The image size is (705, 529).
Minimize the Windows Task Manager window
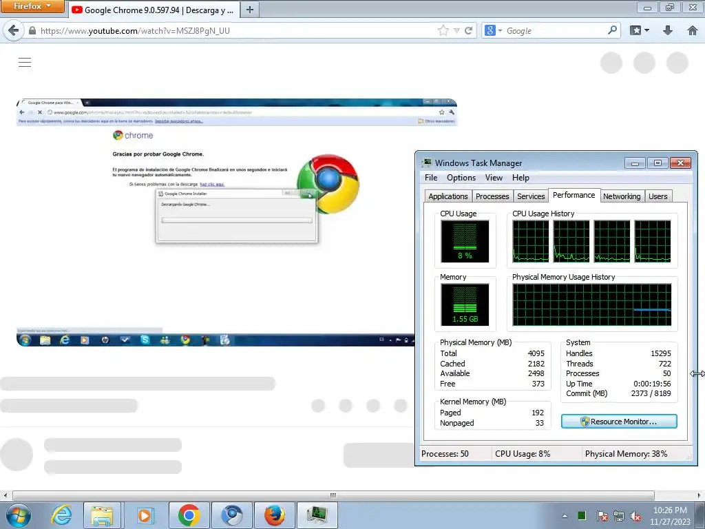(635, 163)
